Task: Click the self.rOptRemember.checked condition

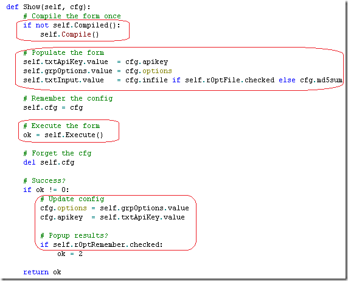Action: (102, 244)
